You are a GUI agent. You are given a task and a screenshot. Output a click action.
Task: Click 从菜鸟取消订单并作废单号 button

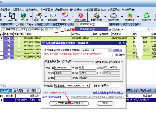tap(69, 103)
